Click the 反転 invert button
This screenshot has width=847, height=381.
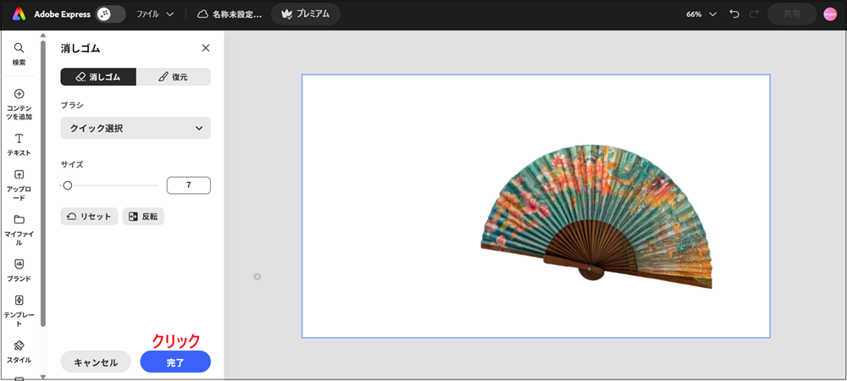(x=143, y=217)
